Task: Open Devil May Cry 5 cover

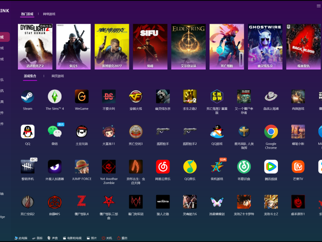Action: pyautogui.click(x=73, y=46)
